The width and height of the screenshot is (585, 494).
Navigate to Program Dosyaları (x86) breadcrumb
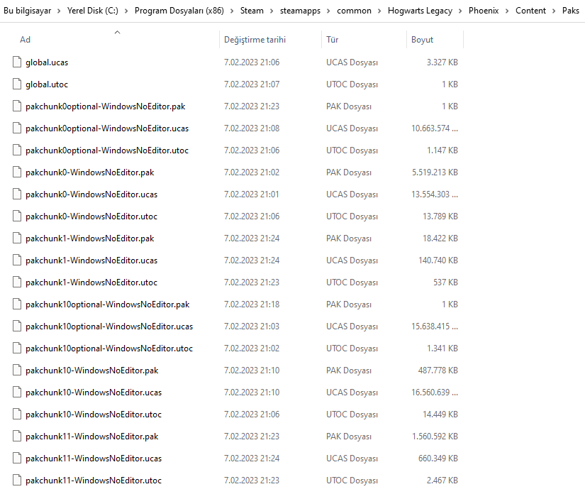click(179, 11)
